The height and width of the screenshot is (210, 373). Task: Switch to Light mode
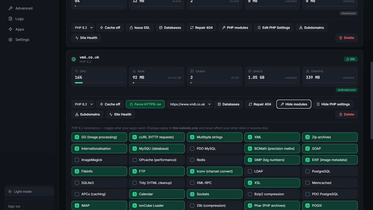coord(29,191)
